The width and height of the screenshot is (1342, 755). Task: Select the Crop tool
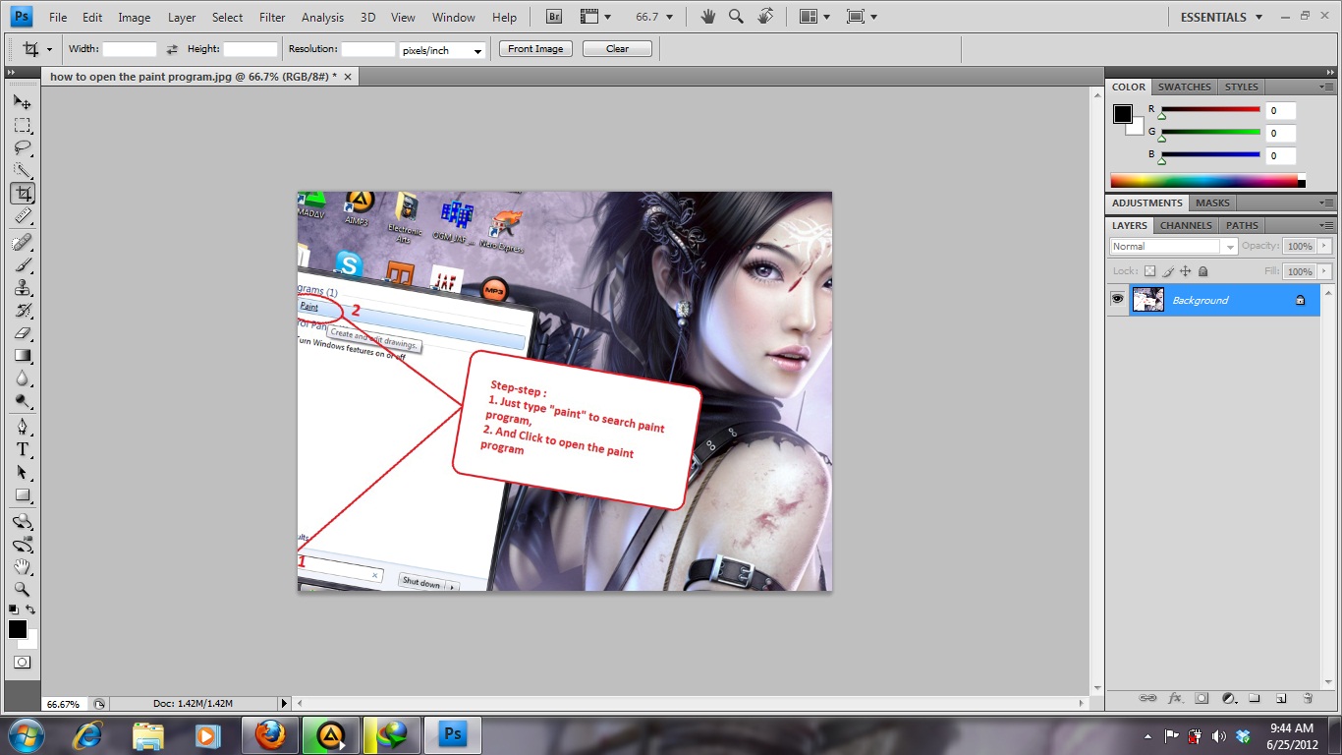[22, 193]
